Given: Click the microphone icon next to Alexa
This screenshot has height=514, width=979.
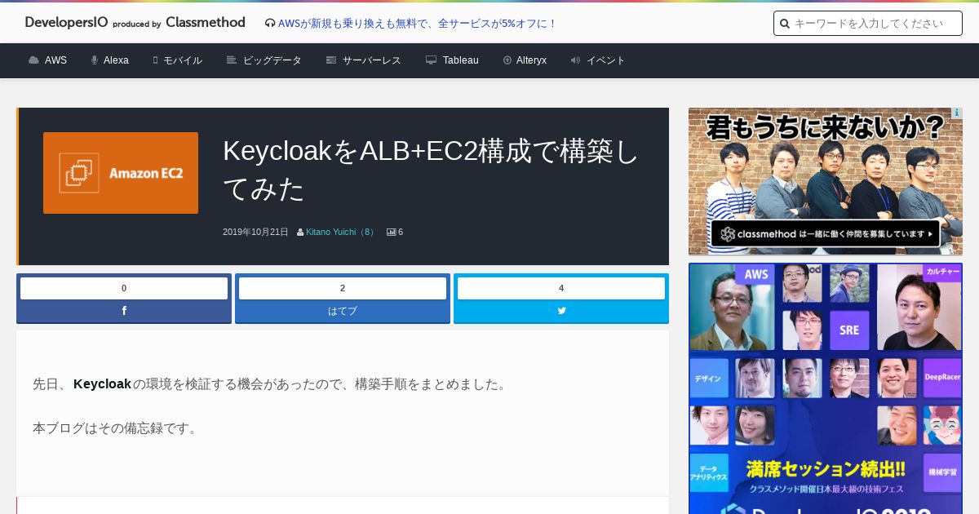Looking at the screenshot, I should click(x=95, y=60).
